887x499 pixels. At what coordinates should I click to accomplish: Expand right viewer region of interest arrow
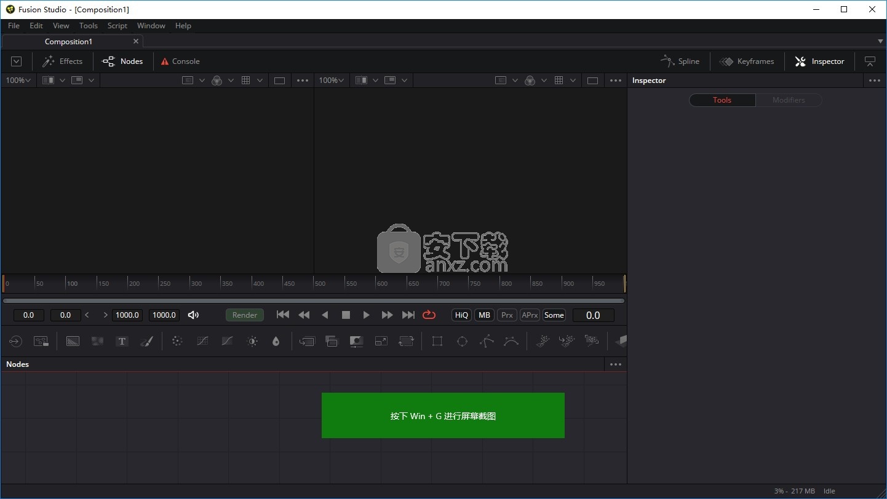[x=515, y=81]
